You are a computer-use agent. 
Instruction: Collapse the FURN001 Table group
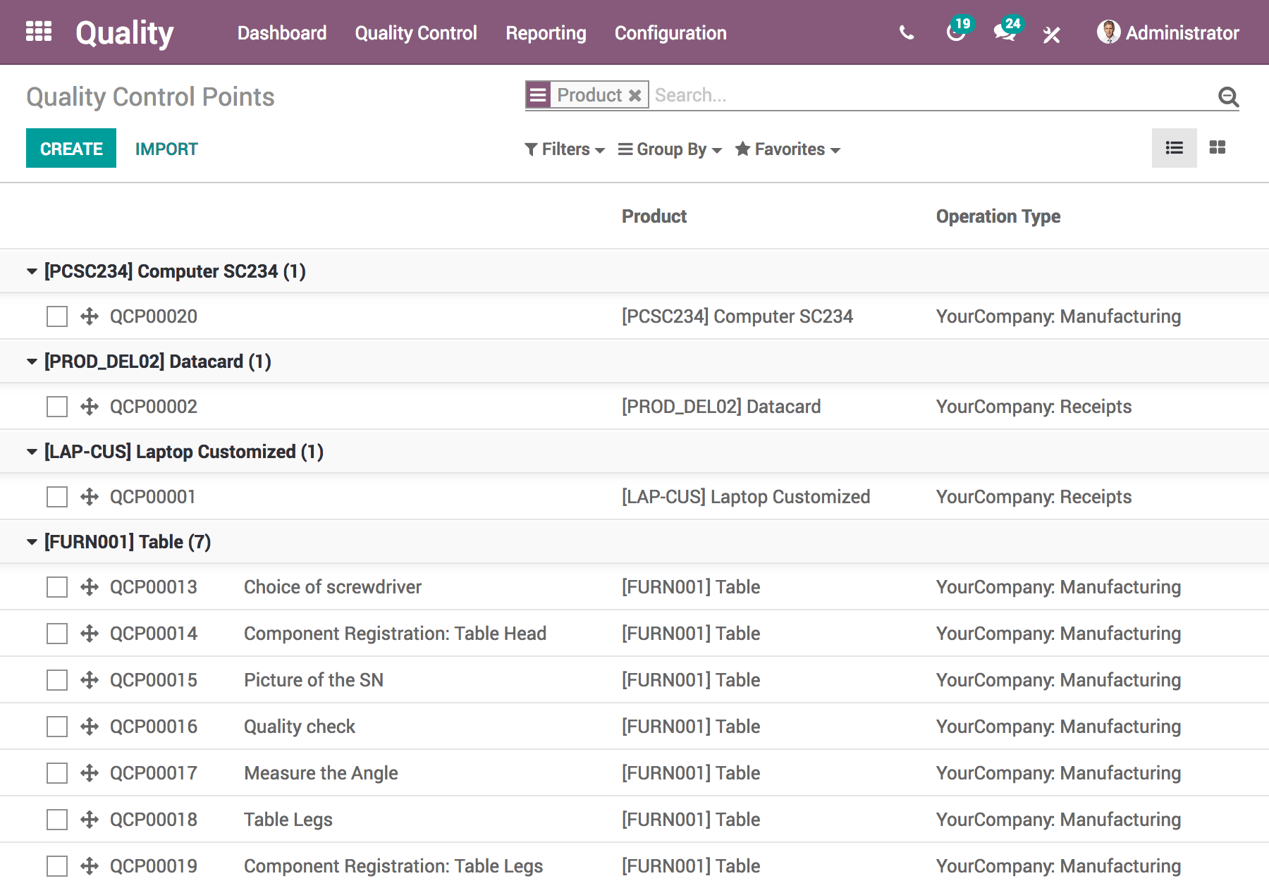click(31, 541)
